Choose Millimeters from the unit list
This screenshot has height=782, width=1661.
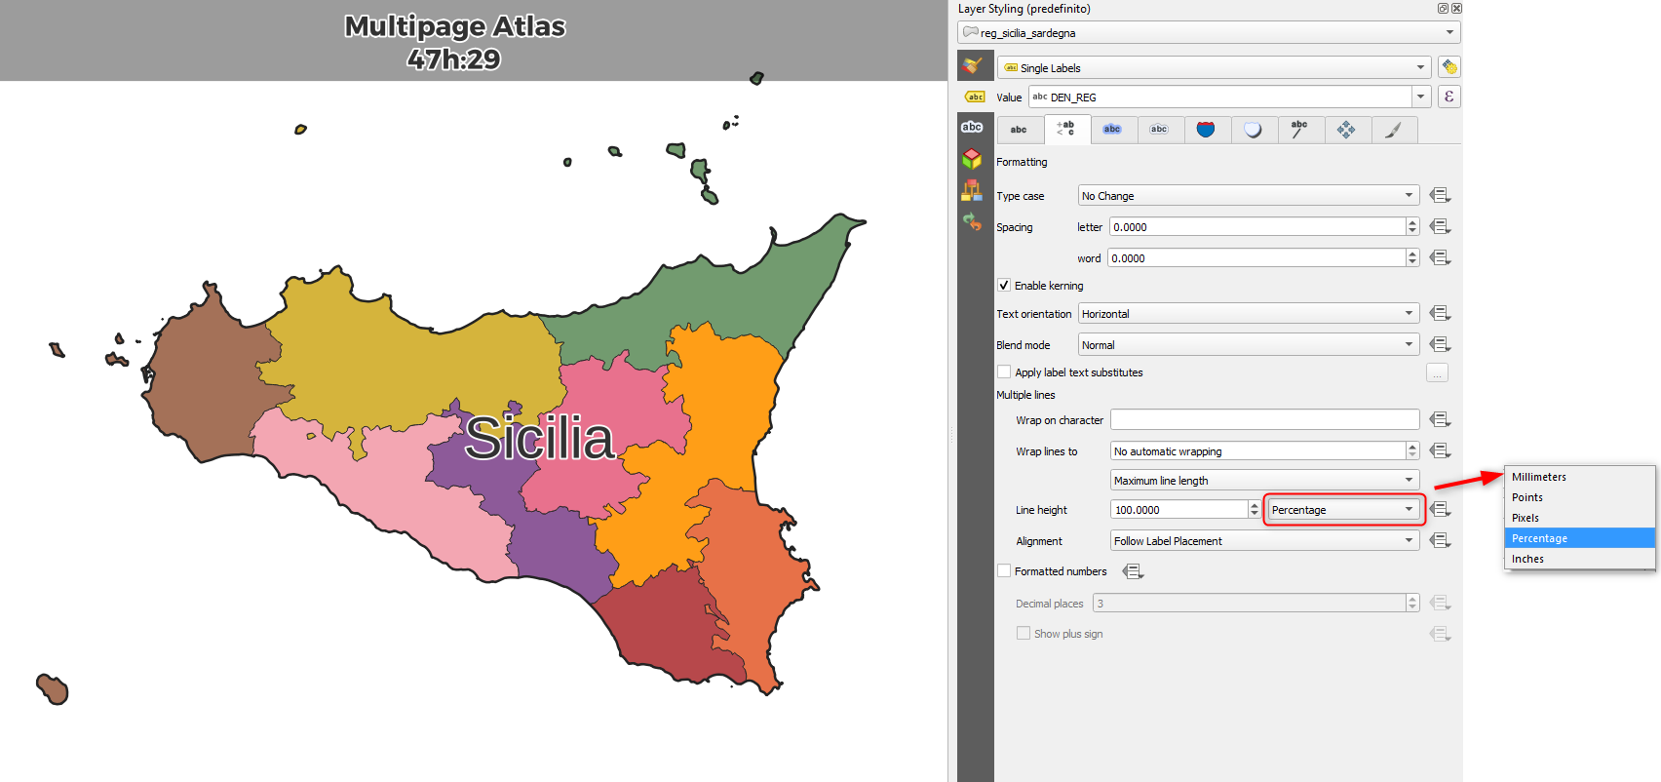point(1539,477)
